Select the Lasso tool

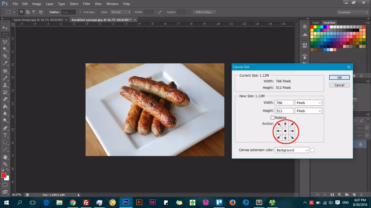click(5, 42)
